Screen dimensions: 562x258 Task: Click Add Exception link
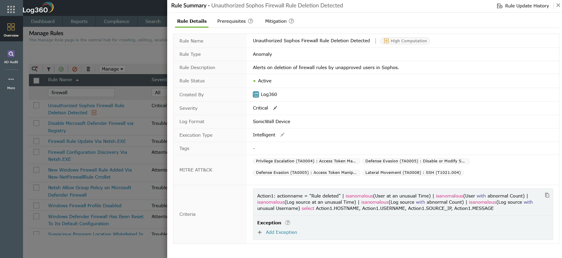coord(281,232)
